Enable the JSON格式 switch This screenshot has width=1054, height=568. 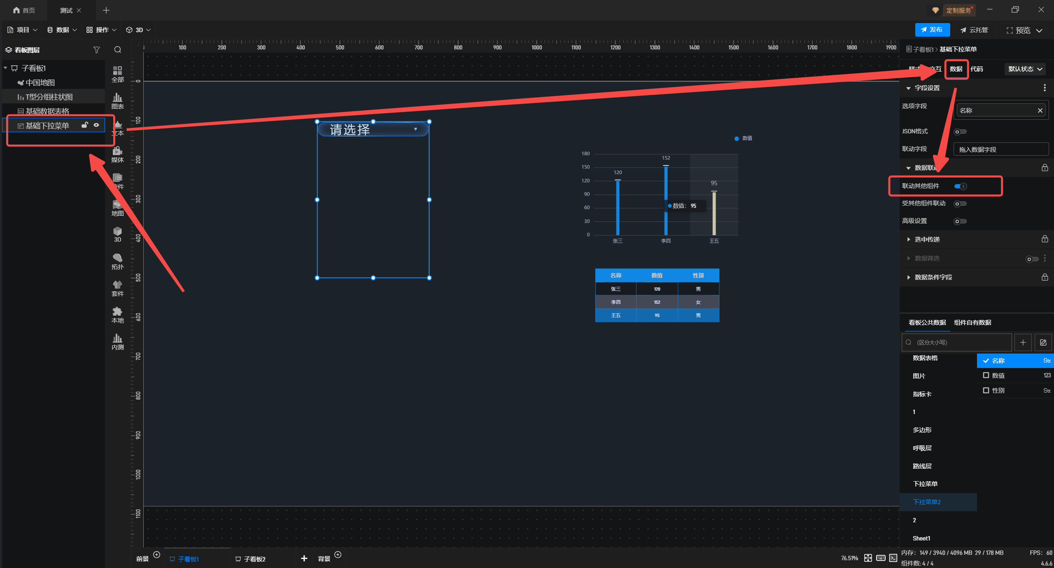click(960, 132)
